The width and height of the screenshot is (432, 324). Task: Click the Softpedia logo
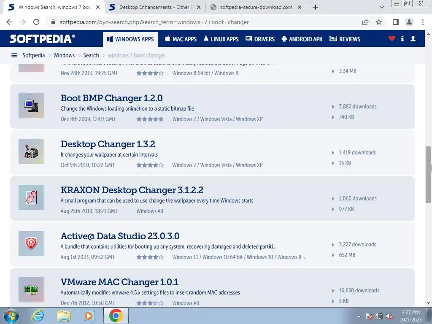tap(43, 38)
